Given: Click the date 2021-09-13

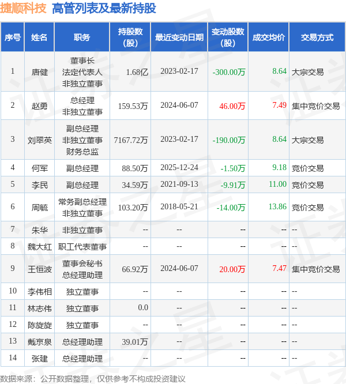Looking at the screenshot, I should tap(179, 184).
